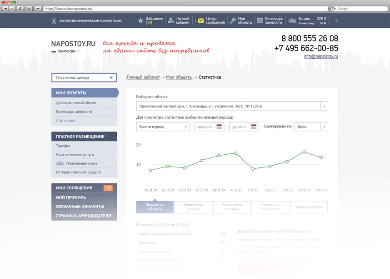Open Тарифы in paid placement menu
This screenshot has width=390, height=279.
pyautogui.click(x=63, y=146)
